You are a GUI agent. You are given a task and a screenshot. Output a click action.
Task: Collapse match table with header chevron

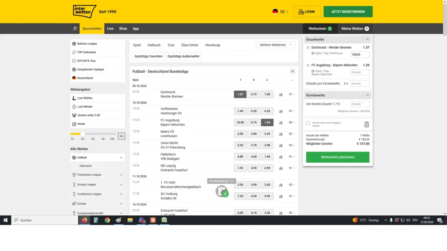(292, 80)
